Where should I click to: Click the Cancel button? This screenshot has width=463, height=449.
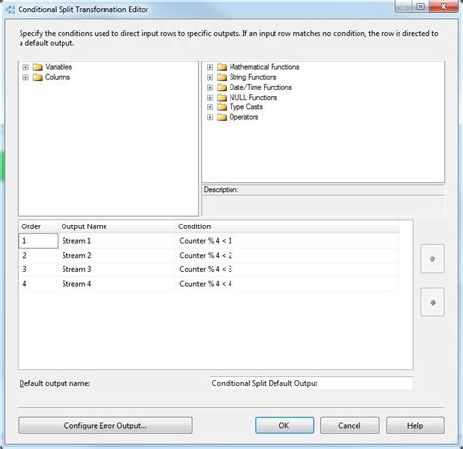point(350,426)
